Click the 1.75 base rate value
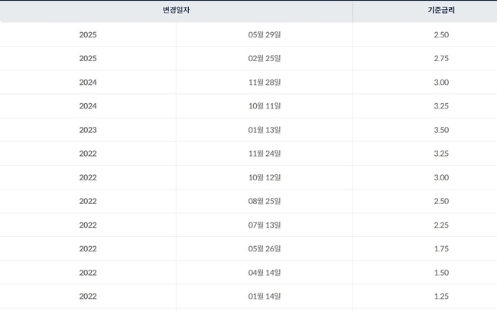The height and width of the screenshot is (311, 497). [441, 248]
